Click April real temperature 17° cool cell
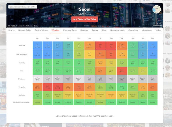The width and height of the screenshot is (172, 127). pos(68,54)
